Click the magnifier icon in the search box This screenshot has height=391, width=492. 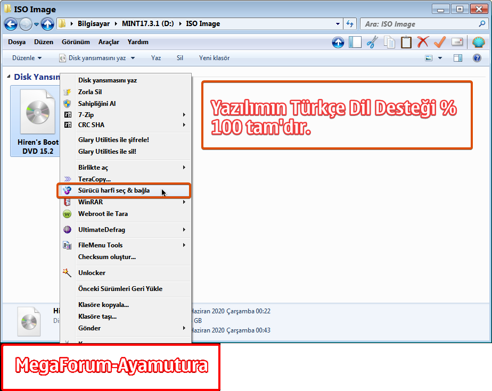click(482, 23)
